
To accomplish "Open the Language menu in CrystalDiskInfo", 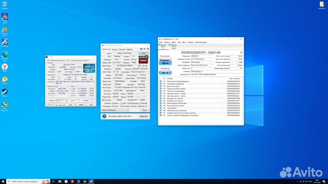I will 201,42.
